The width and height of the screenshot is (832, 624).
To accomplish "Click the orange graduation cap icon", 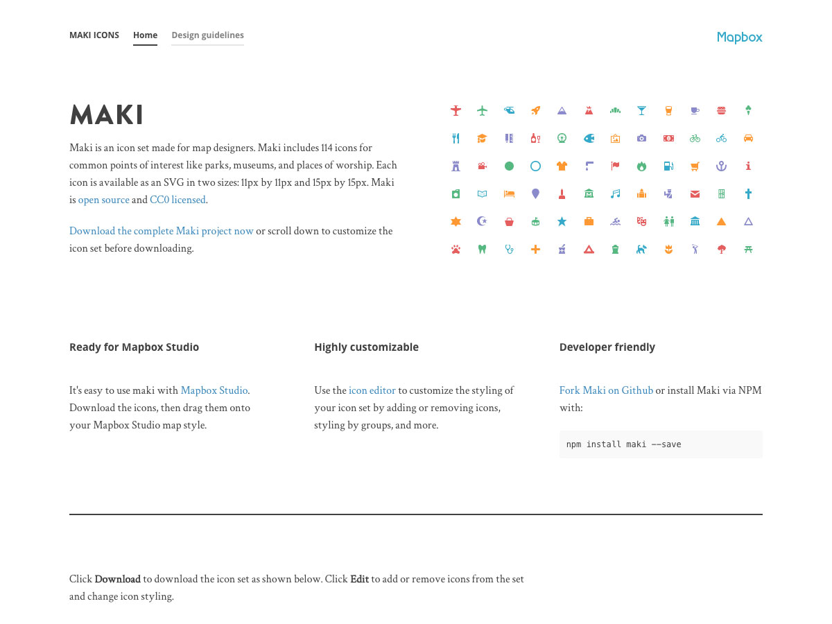I will click(x=482, y=138).
